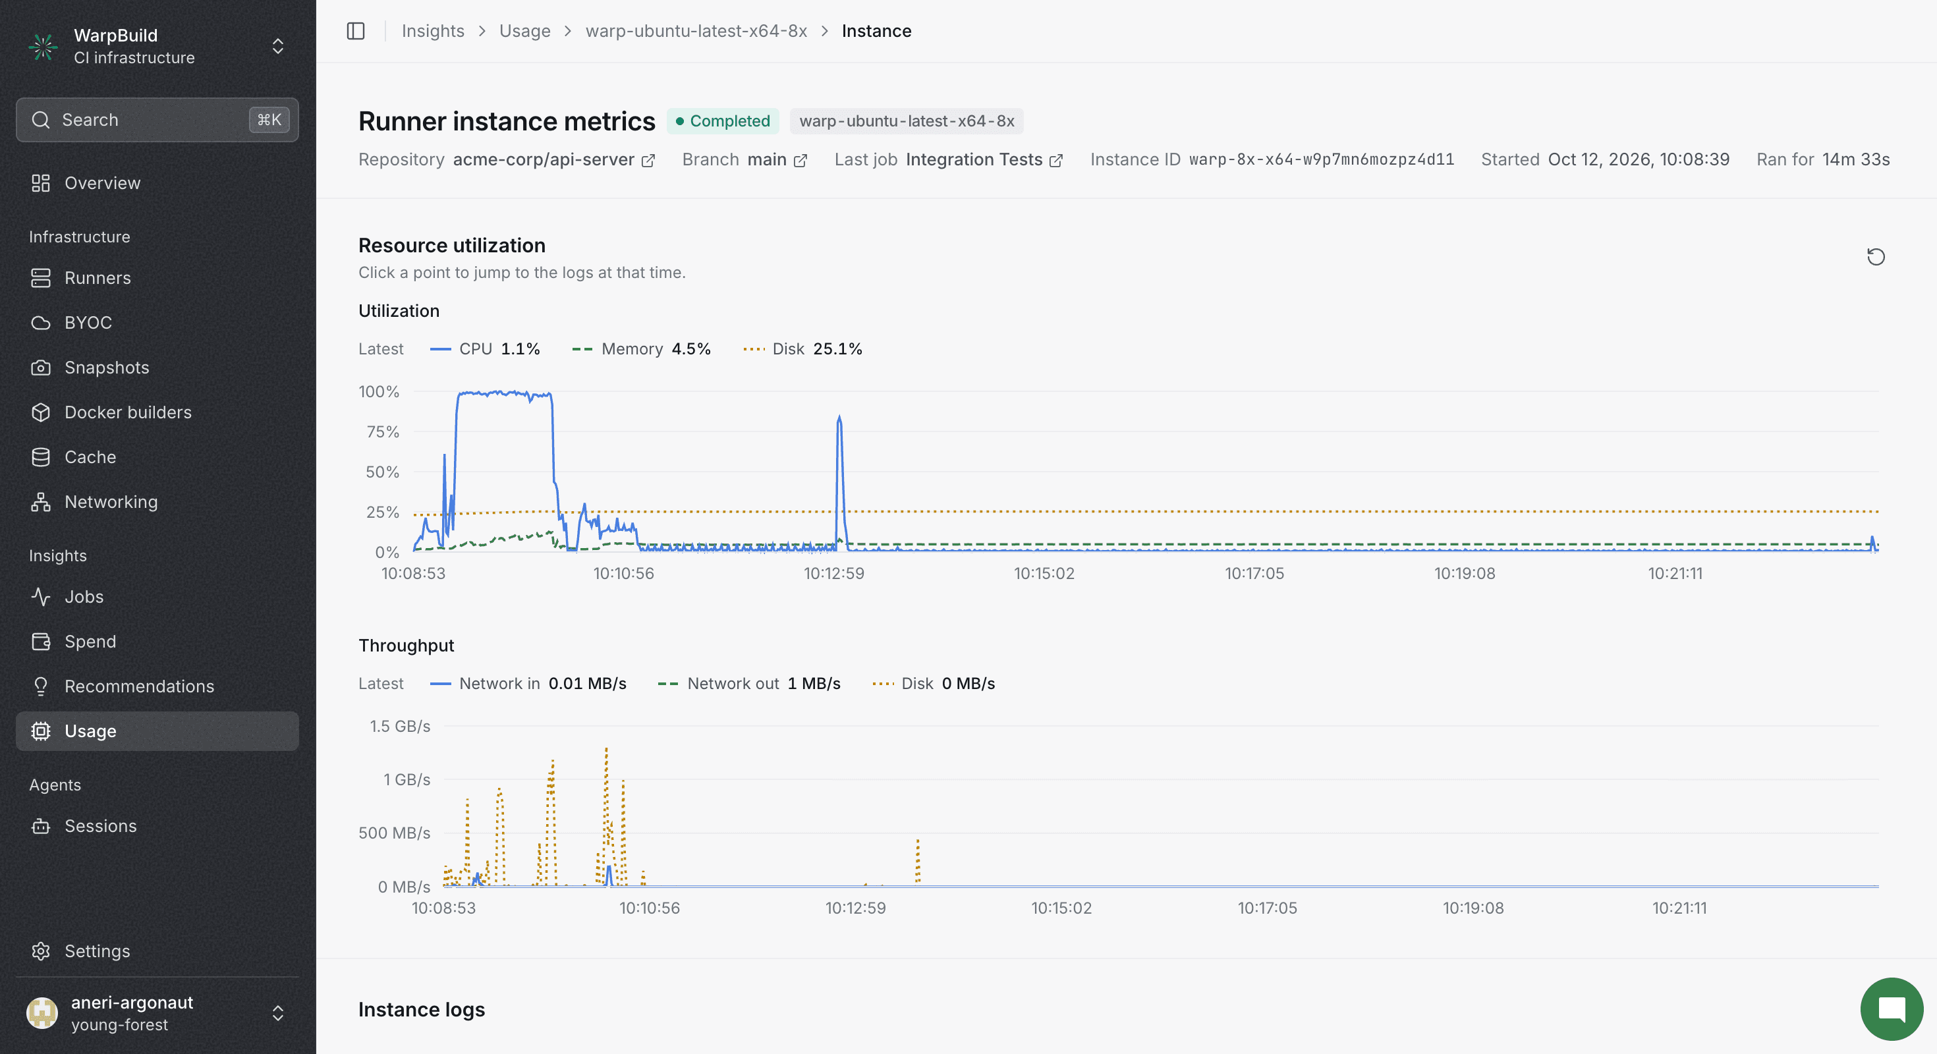The width and height of the screenshot is (1937, 1054).
Task: Open warp-ubuntu-latest-x64-8x breadcrumb
Action: tap(696, 31)
